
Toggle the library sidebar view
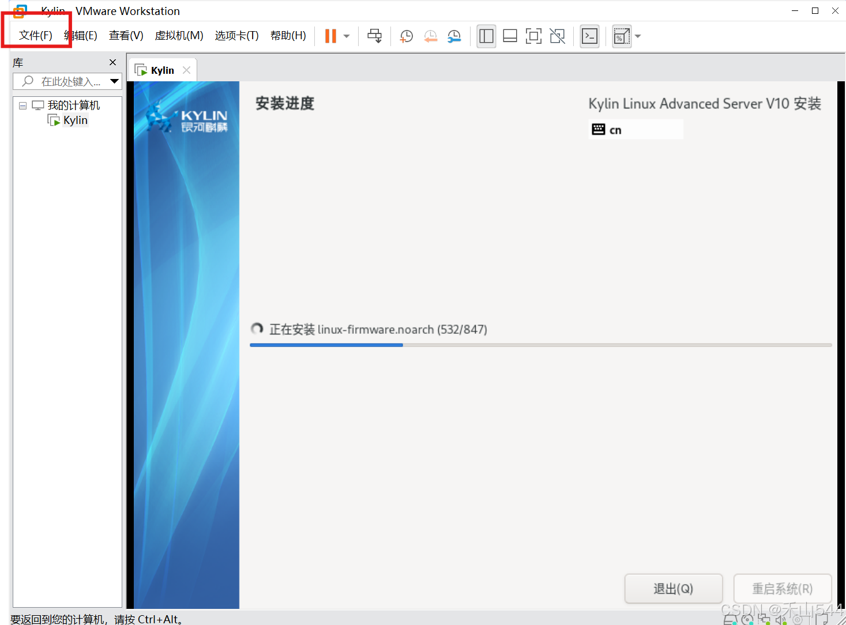[x=486, y=36]
